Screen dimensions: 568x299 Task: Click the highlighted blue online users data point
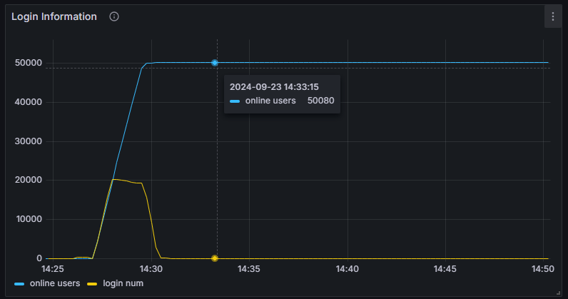coord(215,63)
